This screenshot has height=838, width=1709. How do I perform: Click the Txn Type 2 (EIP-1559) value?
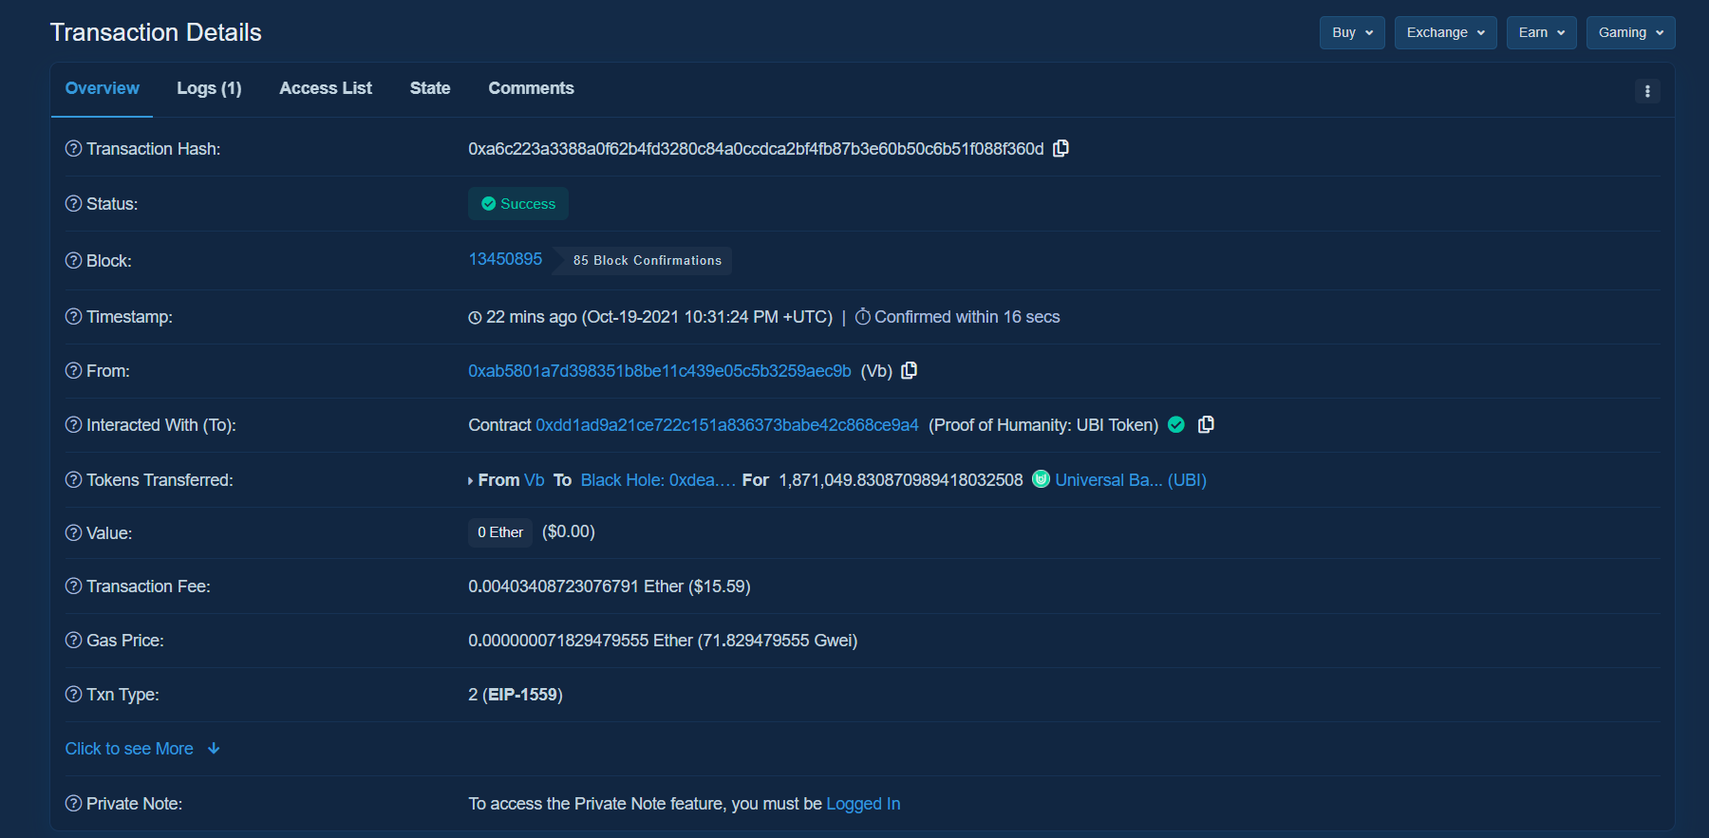[x=516, y=695]
